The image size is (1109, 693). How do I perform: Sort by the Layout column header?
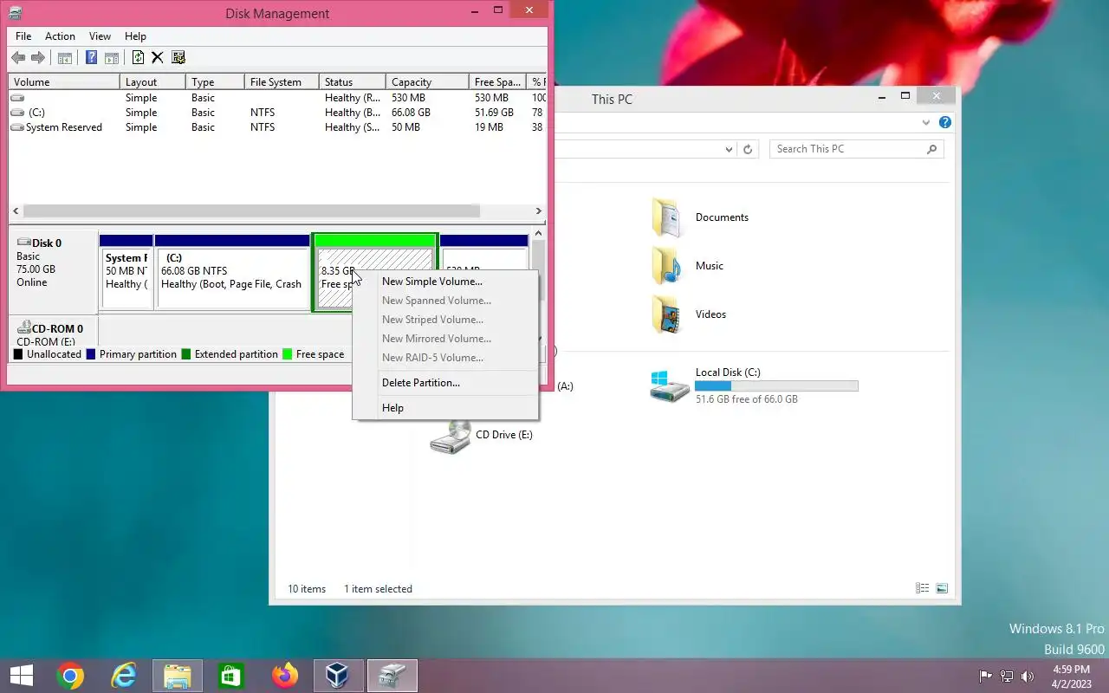point(152,82)
